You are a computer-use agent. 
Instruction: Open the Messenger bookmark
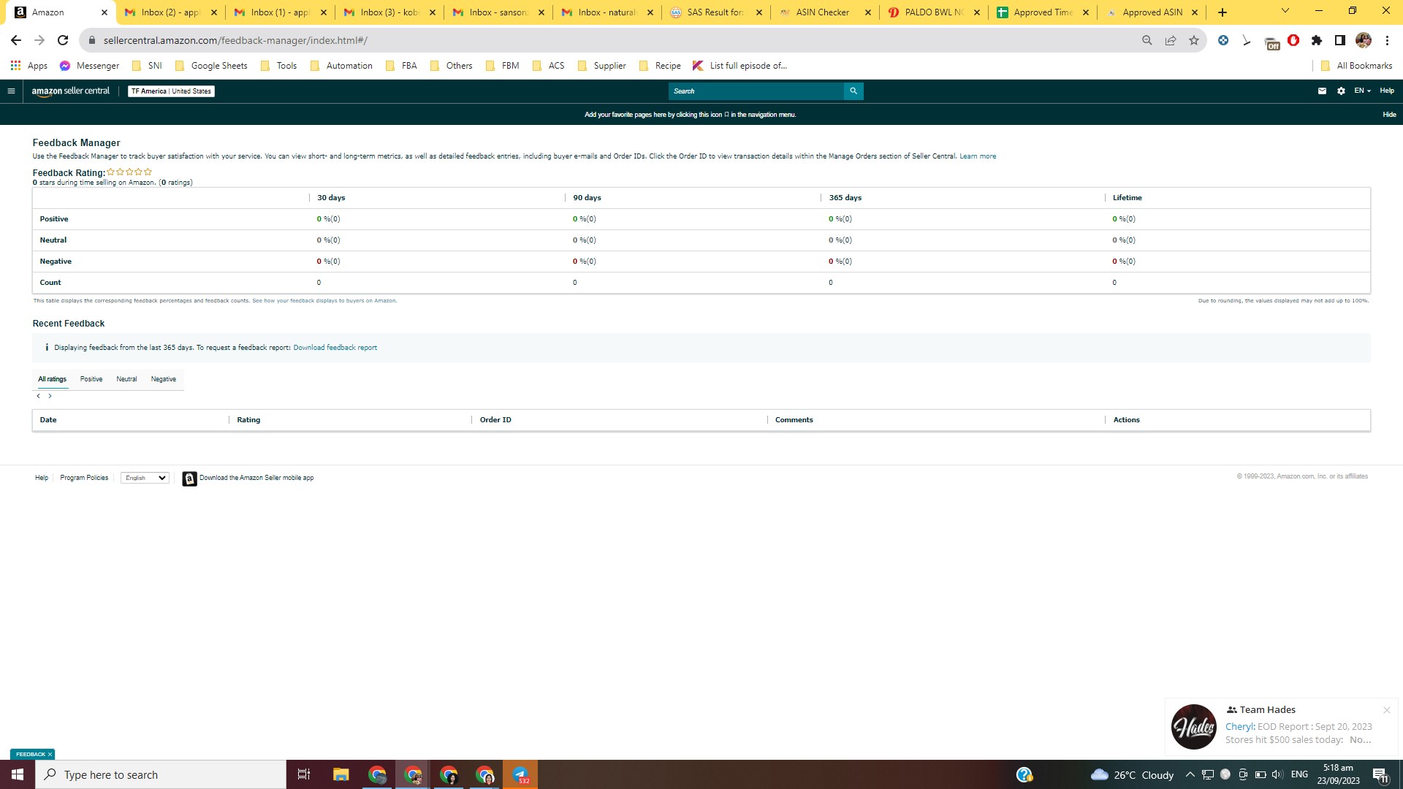pos(89,66)
